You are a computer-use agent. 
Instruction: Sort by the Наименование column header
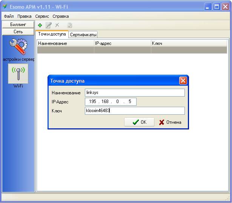(x=66, y=43)
